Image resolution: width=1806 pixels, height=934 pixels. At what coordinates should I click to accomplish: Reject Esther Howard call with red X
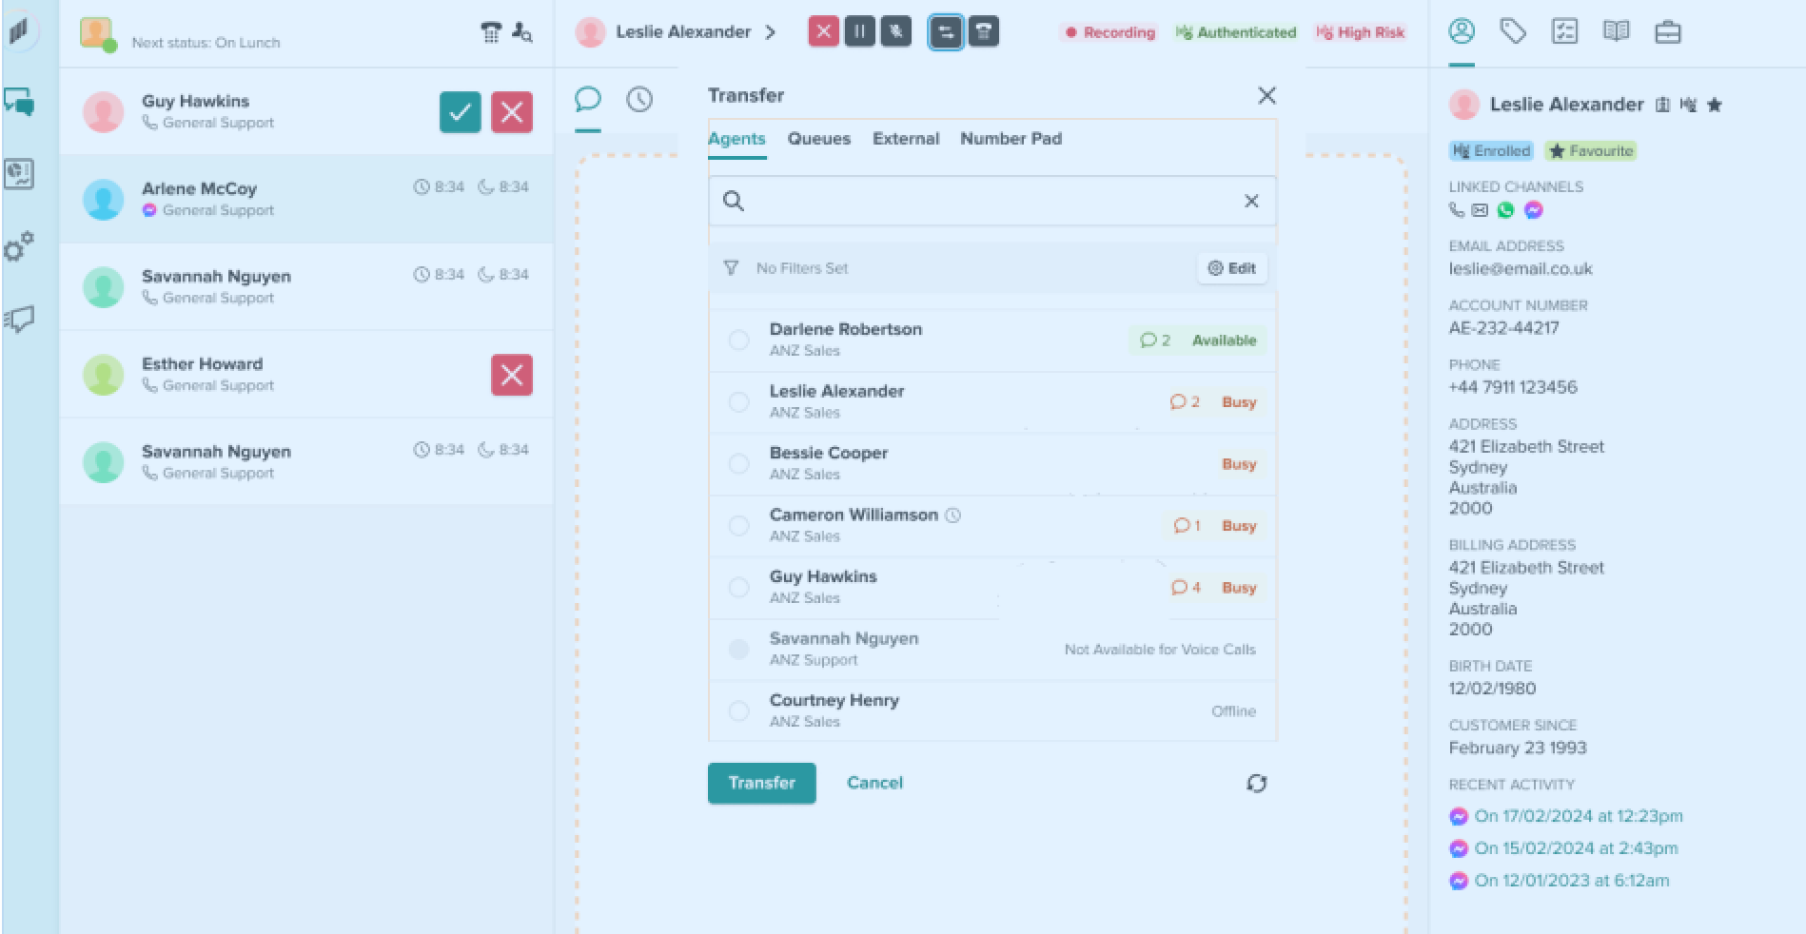pyautogui.click(x=511, y=375)
